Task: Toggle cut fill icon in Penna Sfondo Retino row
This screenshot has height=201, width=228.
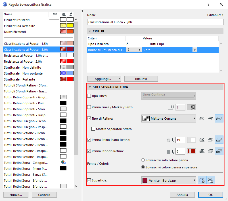Action: click(x=219, y=151)
